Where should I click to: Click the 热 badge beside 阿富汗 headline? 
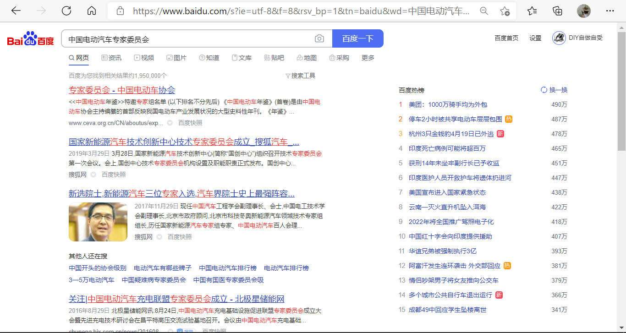[507, 266]
